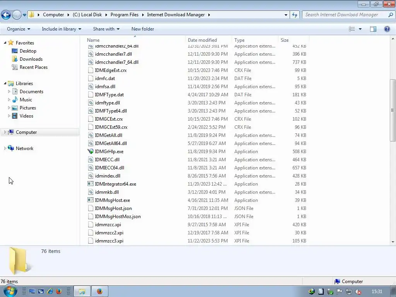Go back with the Back arrow button
This screenshot has width=396, height=297.
[x=6, y=15]
